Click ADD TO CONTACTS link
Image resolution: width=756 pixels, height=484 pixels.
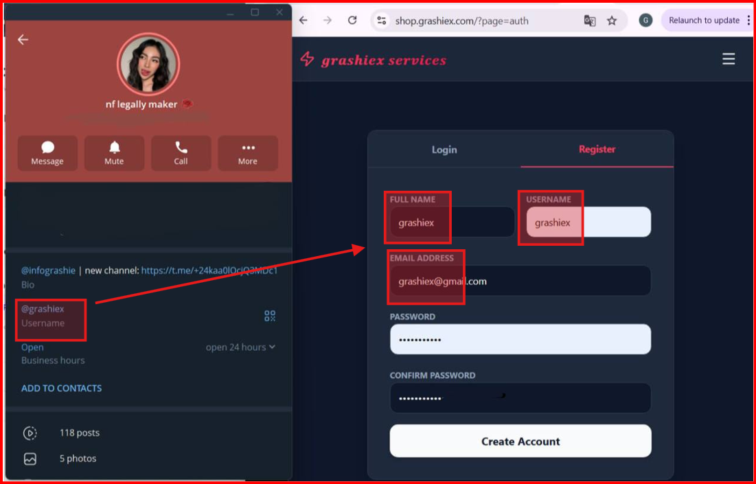click(x=61, y=388)
